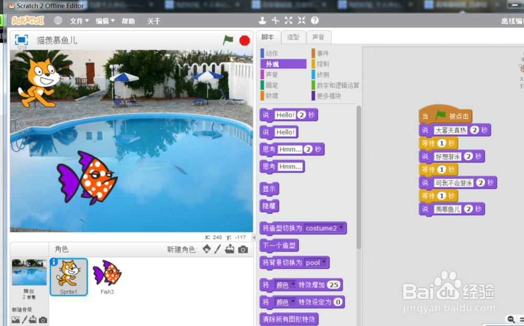Open the 文件 menu
The image size is (524, 326).
tap(79, 21)
